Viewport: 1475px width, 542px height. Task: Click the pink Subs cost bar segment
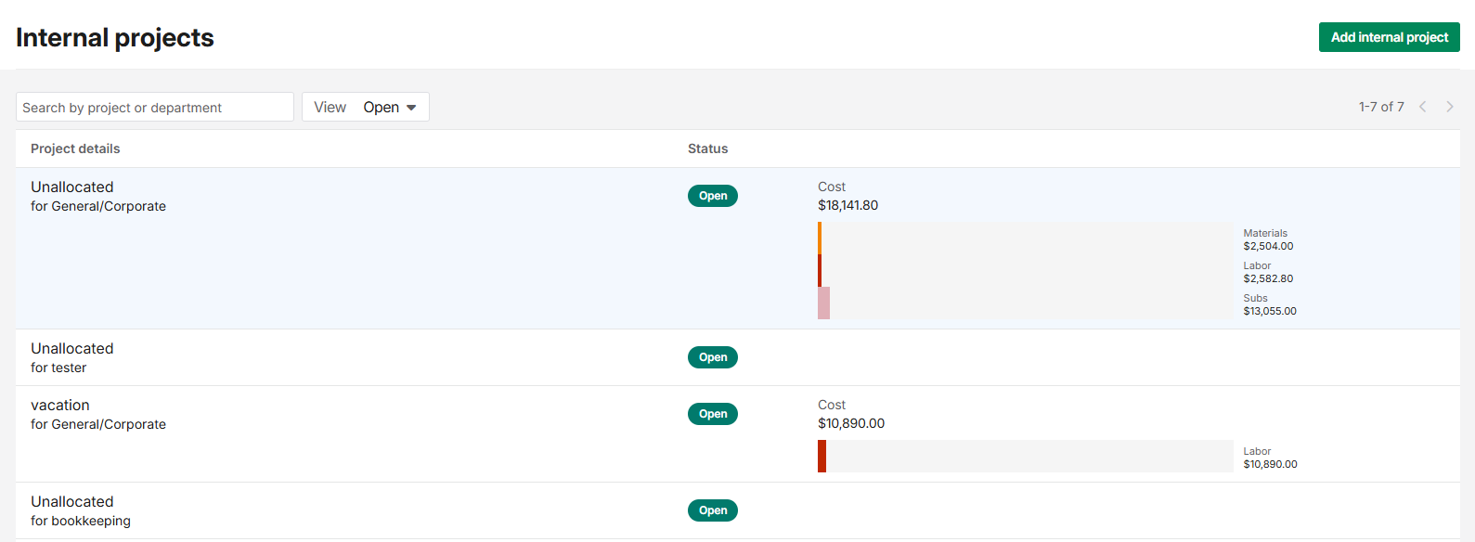point(823,303)
